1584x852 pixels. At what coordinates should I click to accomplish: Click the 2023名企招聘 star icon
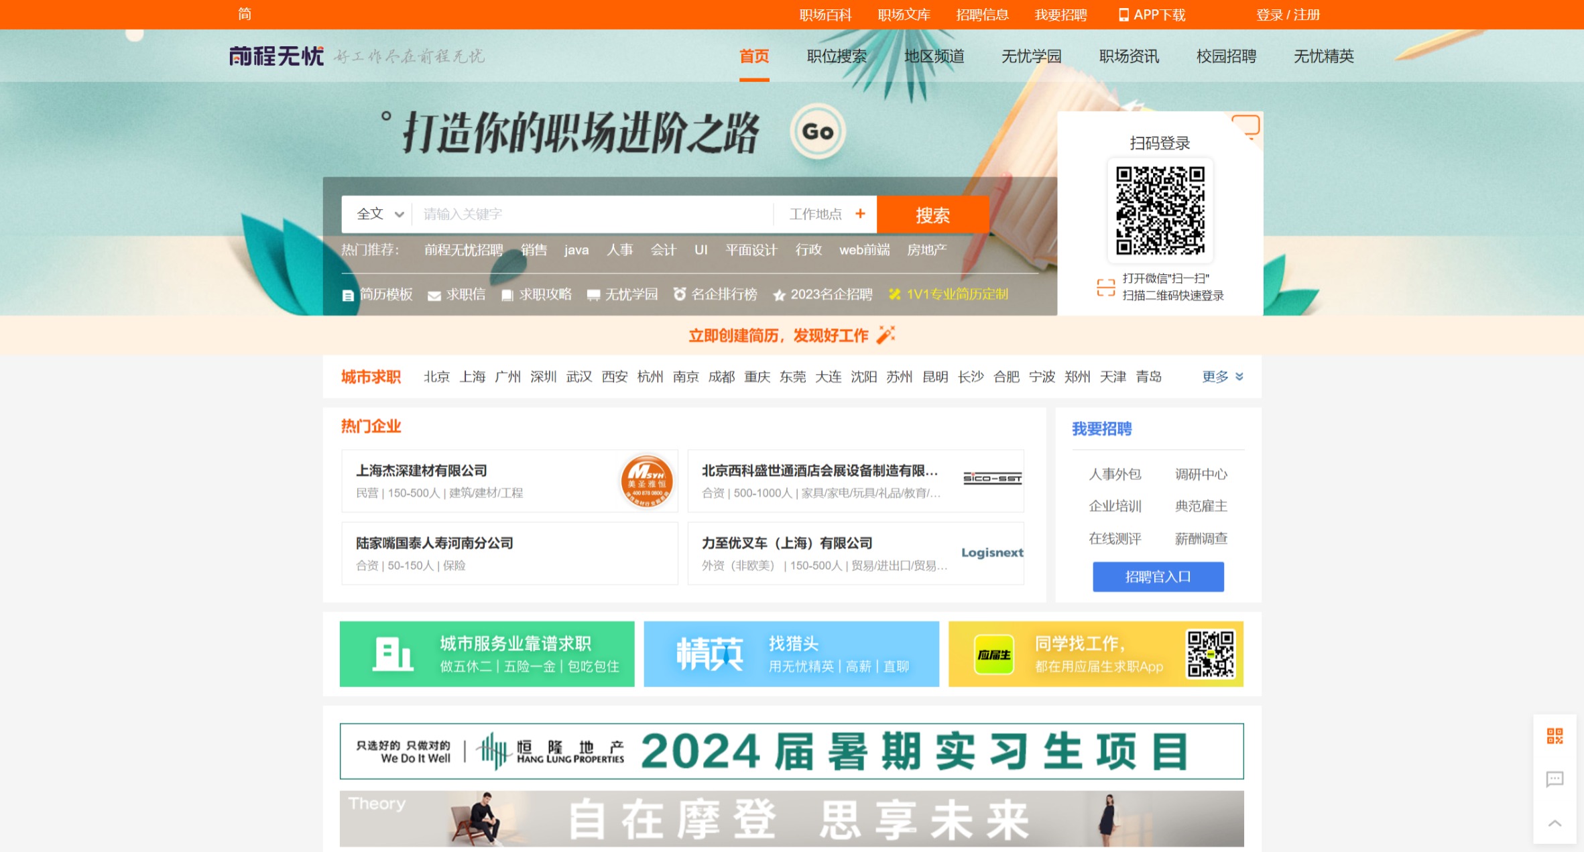[779, 295]
